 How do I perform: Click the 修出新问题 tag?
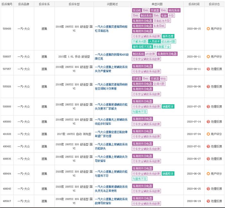click(x=168, y=41)
